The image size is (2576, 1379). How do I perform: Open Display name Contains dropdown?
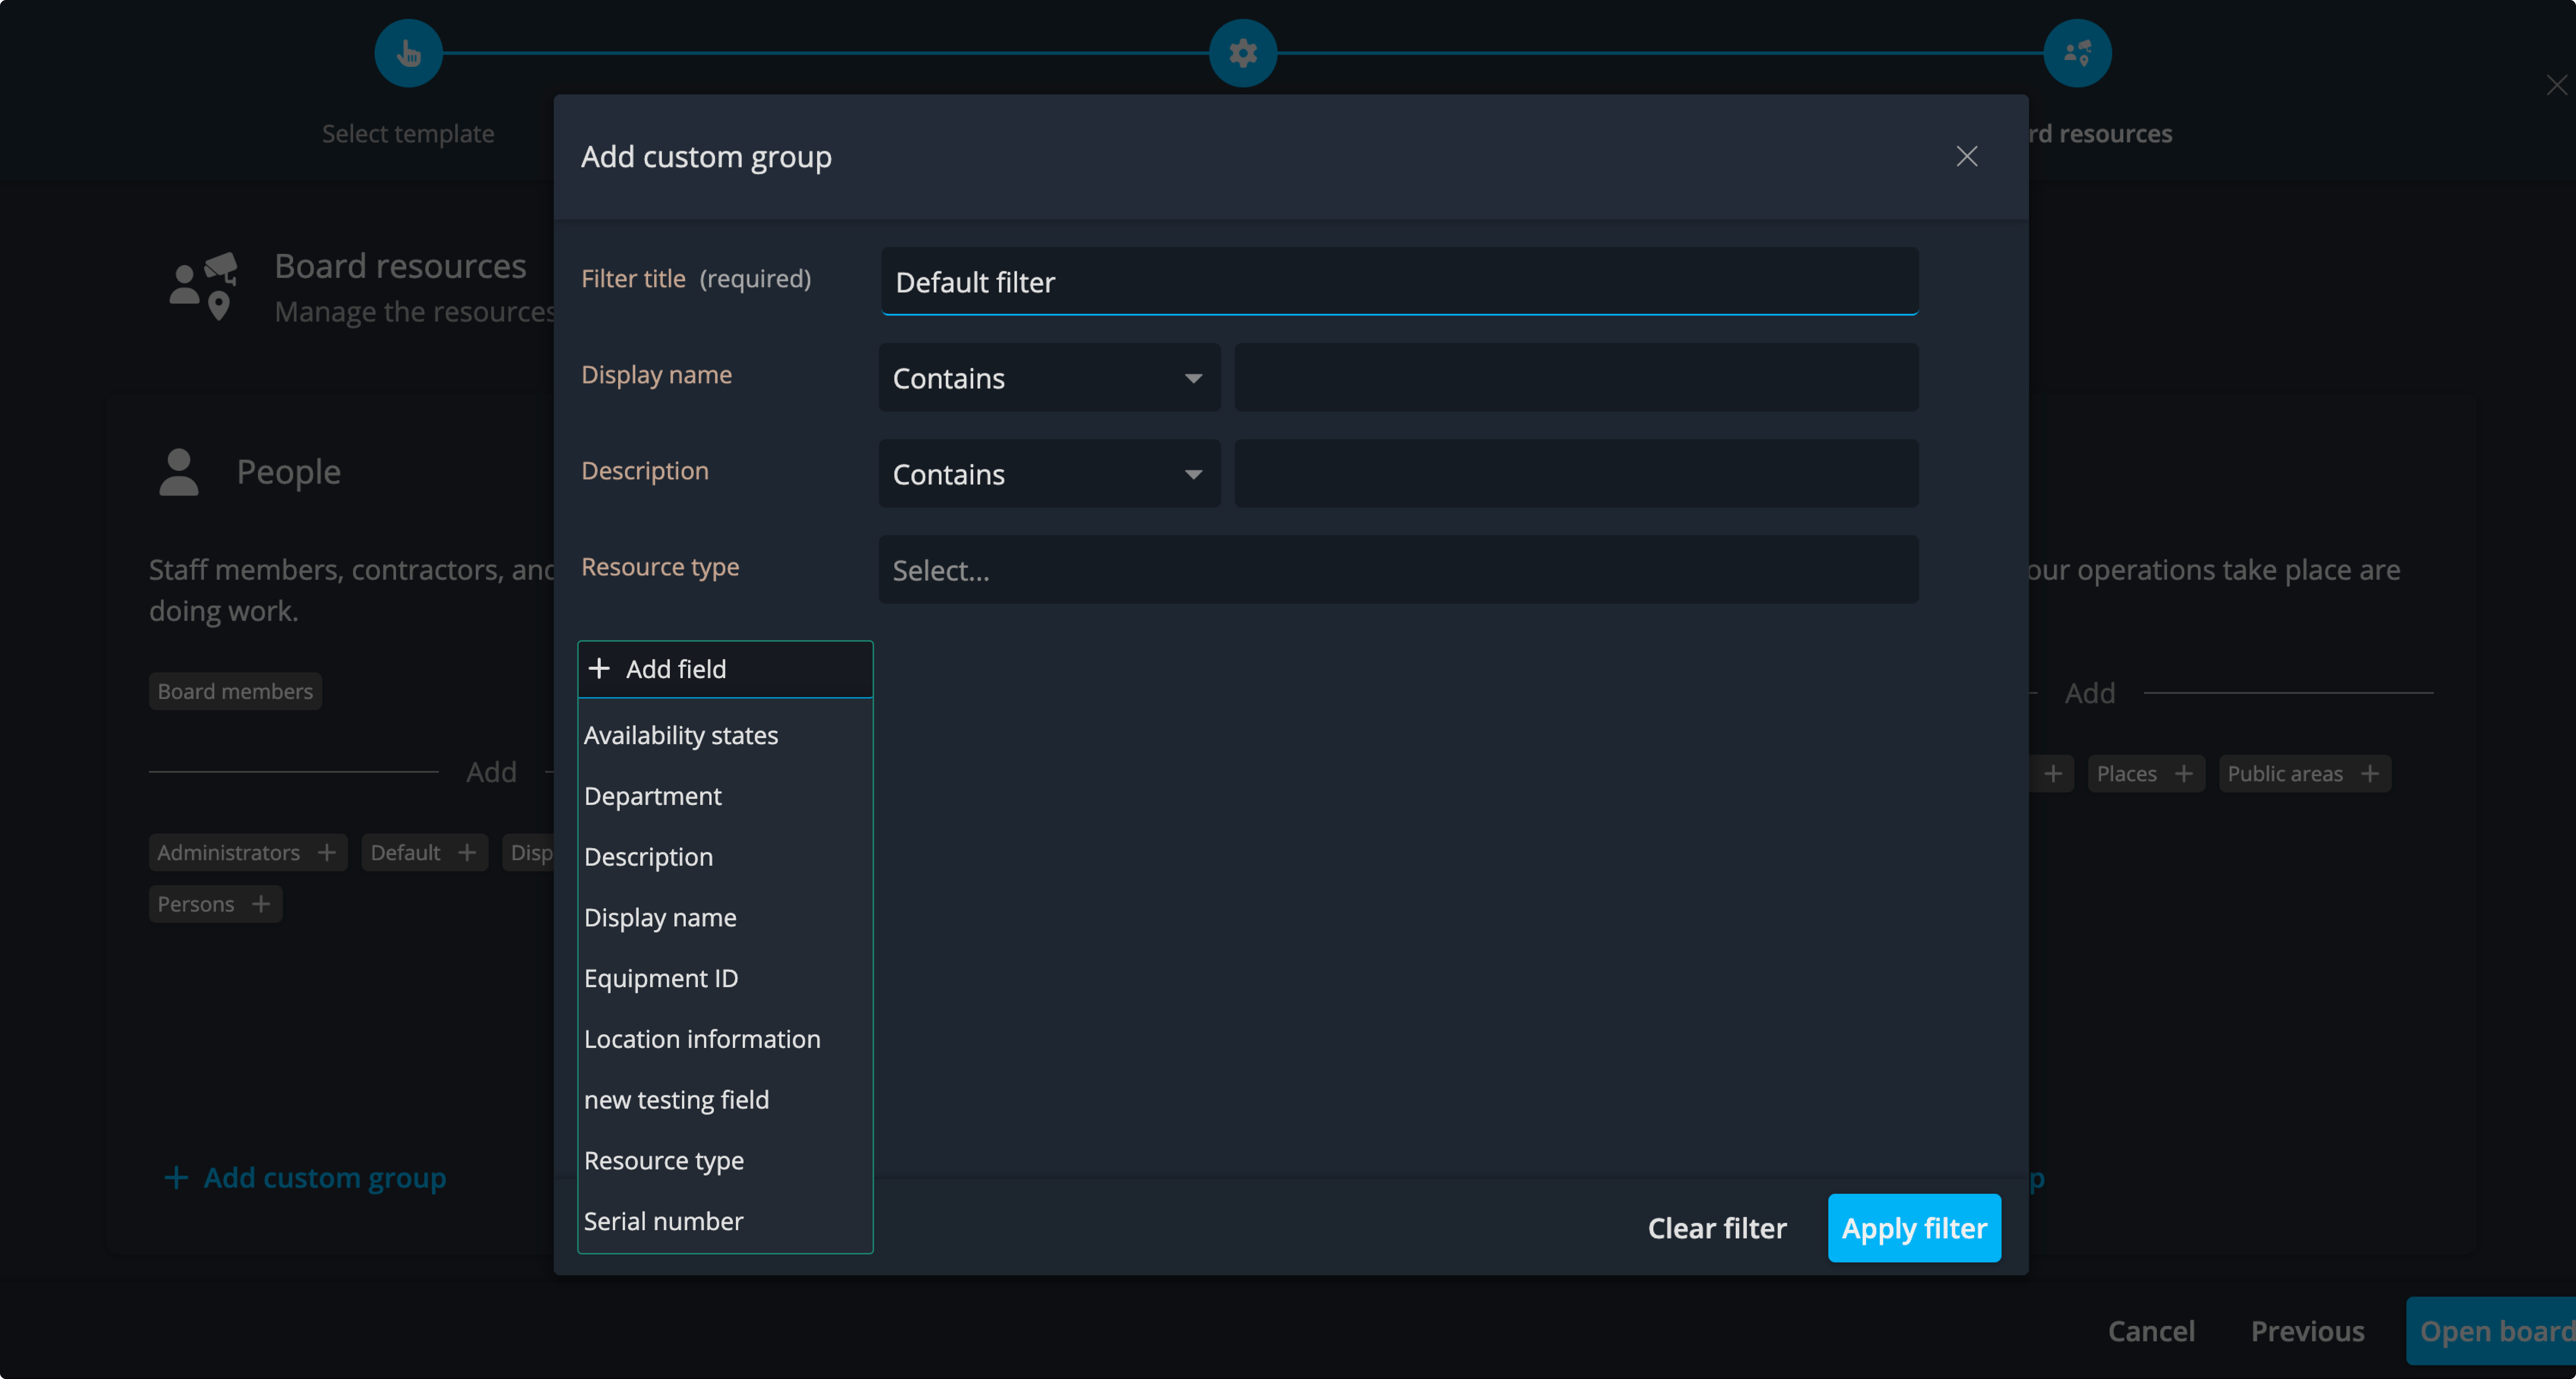pos(1048,378)
